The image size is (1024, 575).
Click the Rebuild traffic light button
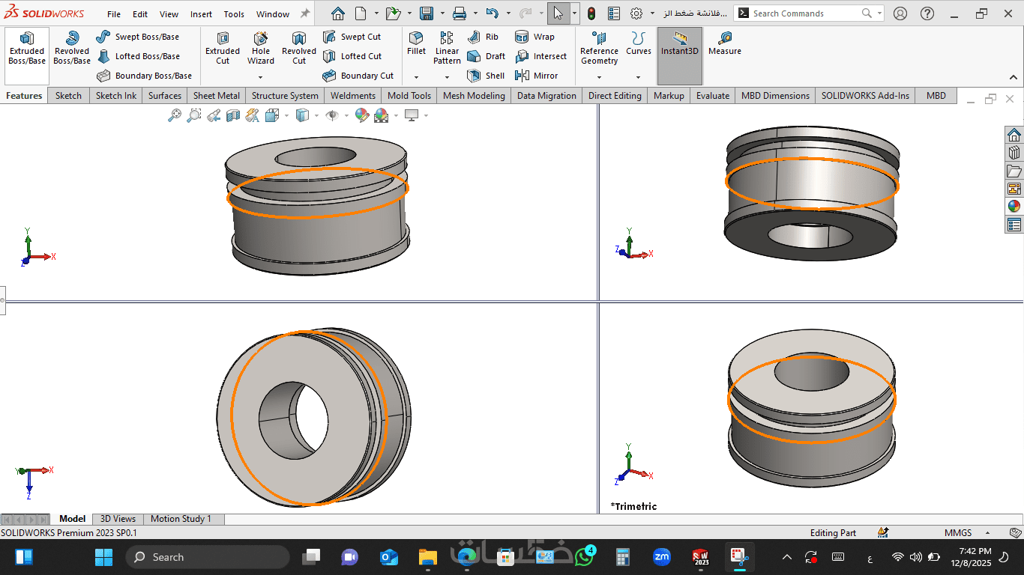(591, 13)
